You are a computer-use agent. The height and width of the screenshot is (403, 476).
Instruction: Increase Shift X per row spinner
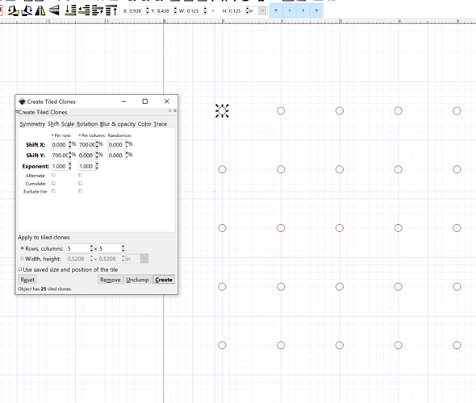click(x=70, y=143)
